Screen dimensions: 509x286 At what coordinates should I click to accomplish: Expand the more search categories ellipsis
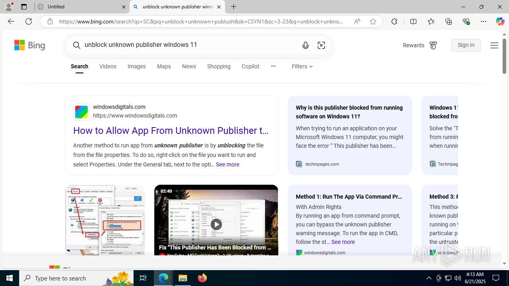coord(273,66)
